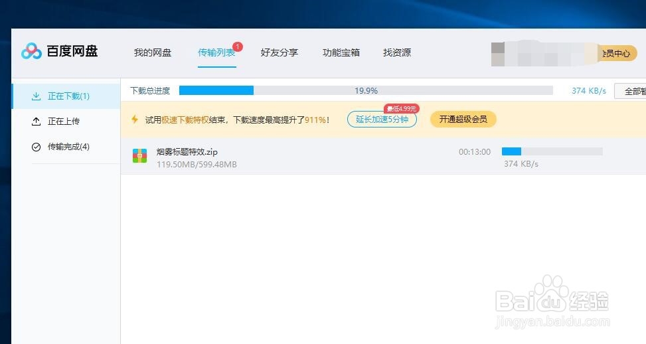Open the 功能宝箱 tab
The width and height of the screenshot is (646, 344).
click(341, 52)
